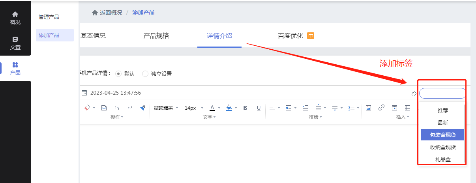
Task: Click the text alignment icon
Action: pyautogui.click(x=272, y=108)
